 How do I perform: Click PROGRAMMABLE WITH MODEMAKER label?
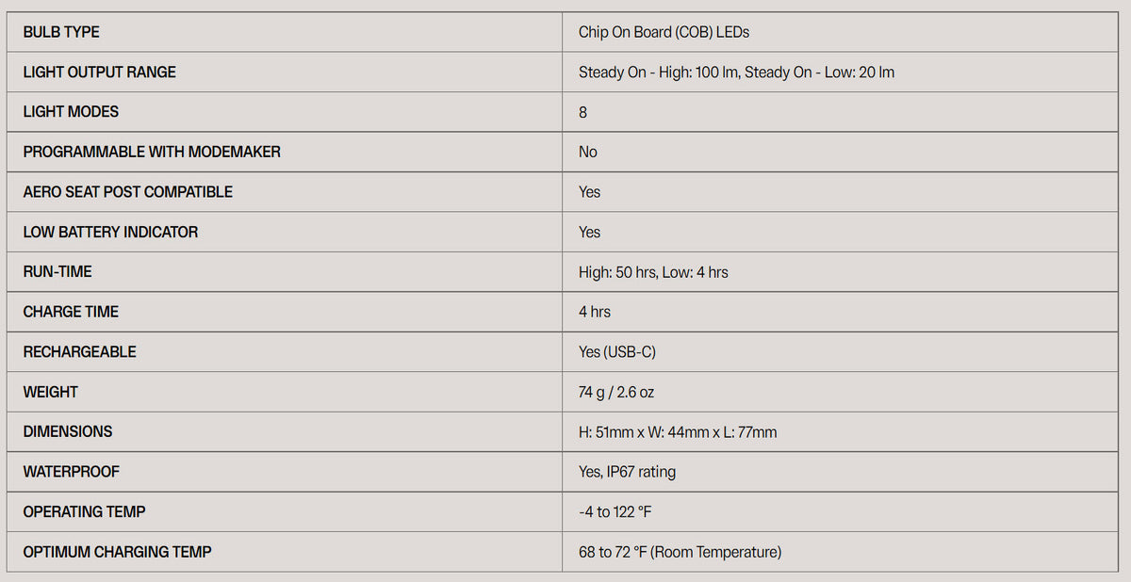(x=152, y=152)
